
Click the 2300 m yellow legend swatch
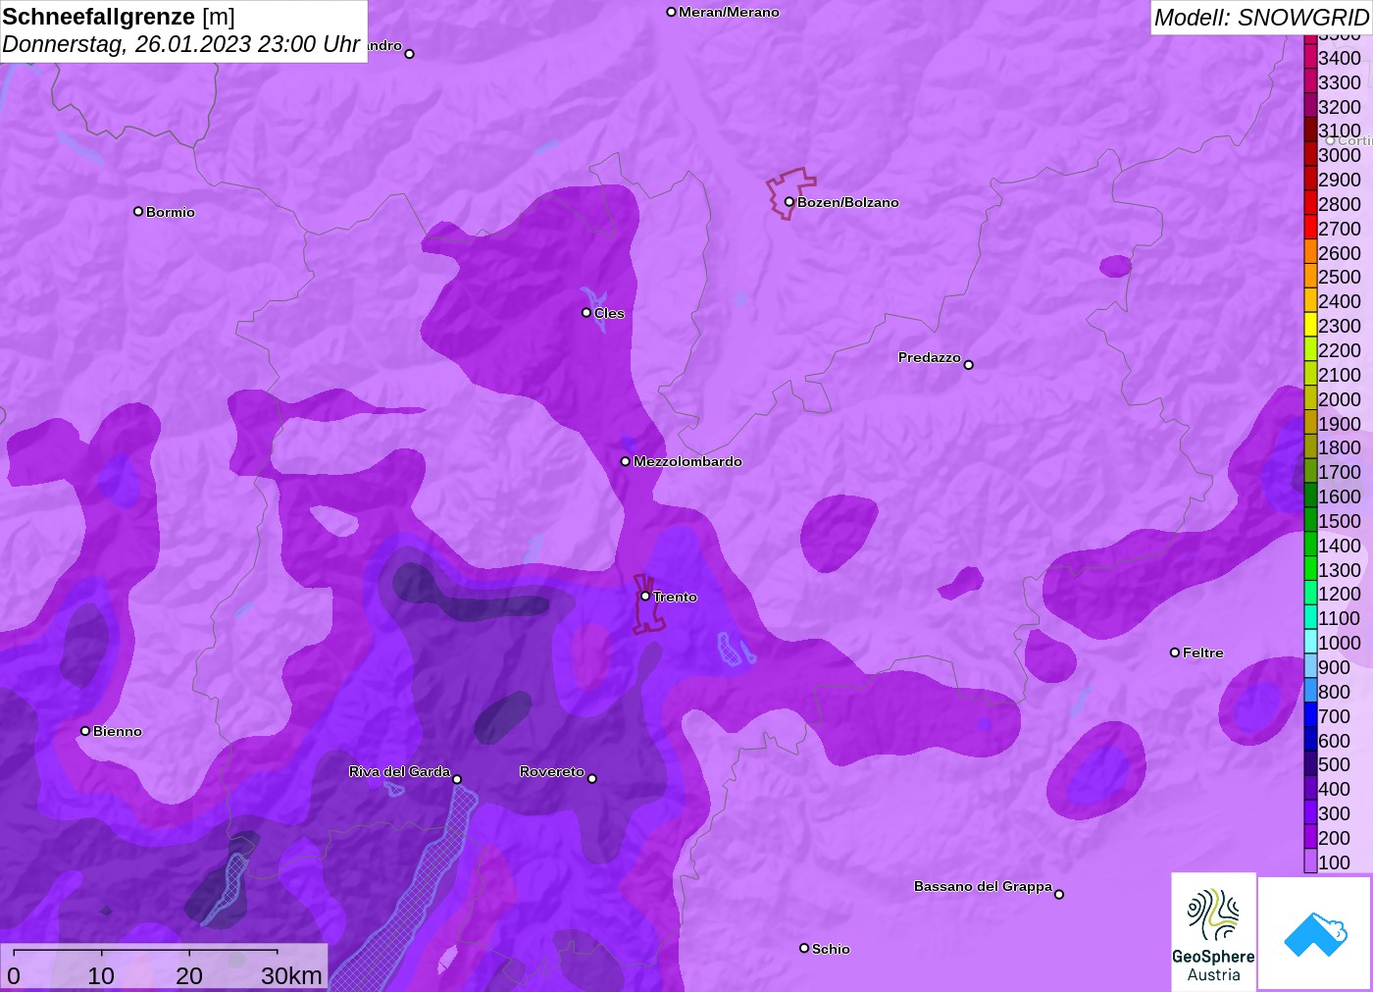(1310, 326)
